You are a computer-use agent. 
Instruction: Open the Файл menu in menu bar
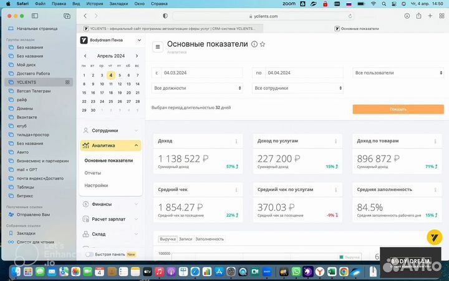(40, 4)
